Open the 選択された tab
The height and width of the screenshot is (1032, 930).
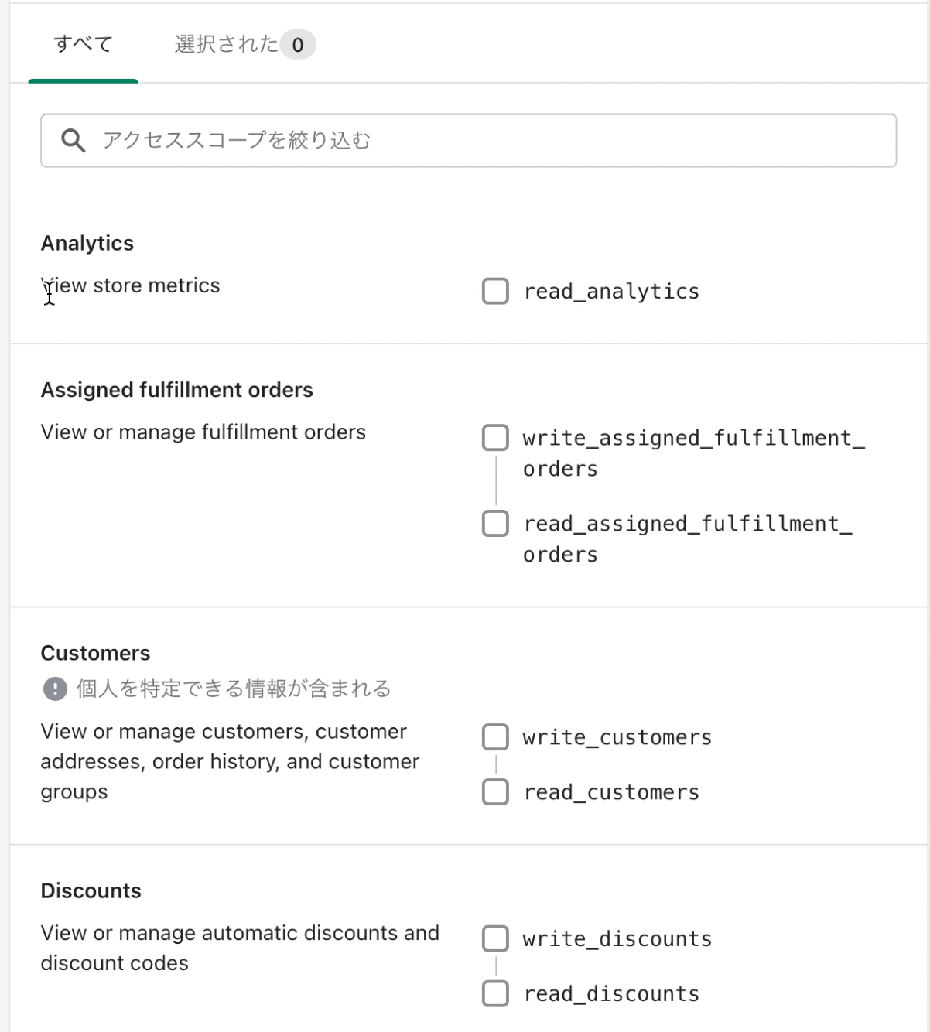[226, 44]
